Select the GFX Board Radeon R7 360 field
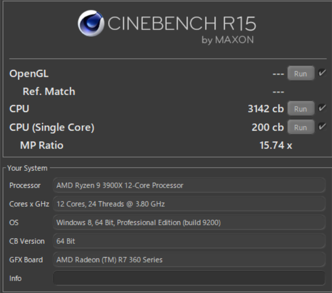The image size is (332, 293). 189,260
